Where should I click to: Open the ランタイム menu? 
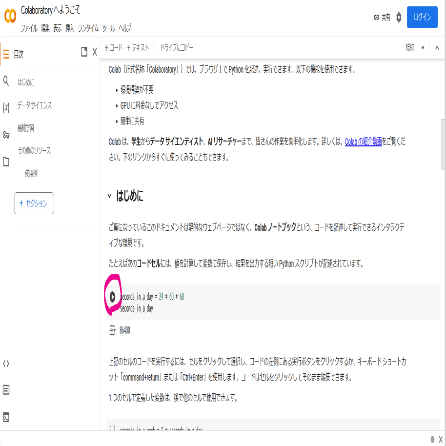pyautogui.click(x=88, y=28)
